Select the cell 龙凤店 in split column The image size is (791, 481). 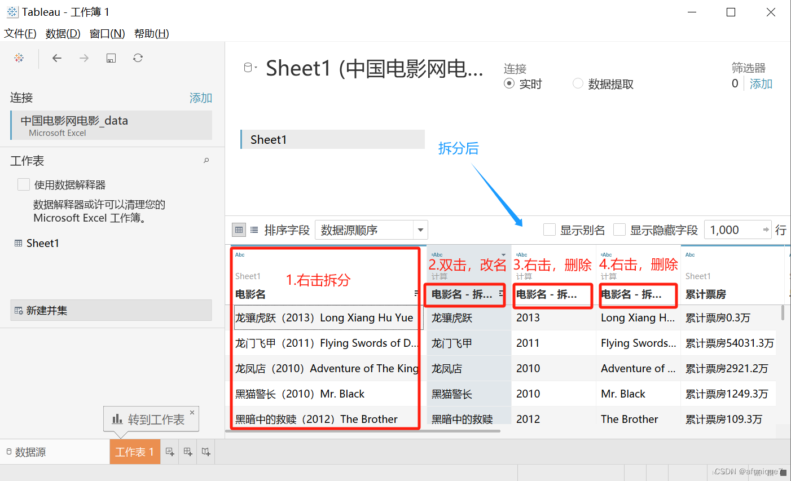(469, 368)
